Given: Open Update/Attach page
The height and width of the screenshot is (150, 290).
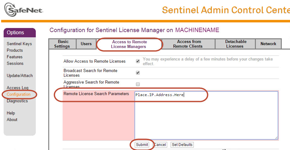Looking at the screenshot, I should click(x=20, y=76).
